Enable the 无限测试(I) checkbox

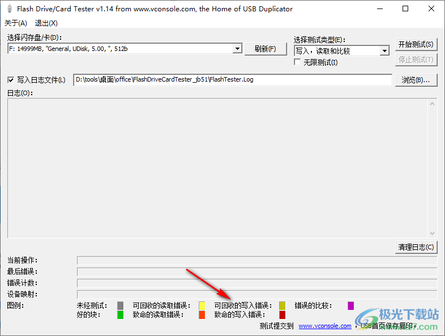tap(297, 62)
